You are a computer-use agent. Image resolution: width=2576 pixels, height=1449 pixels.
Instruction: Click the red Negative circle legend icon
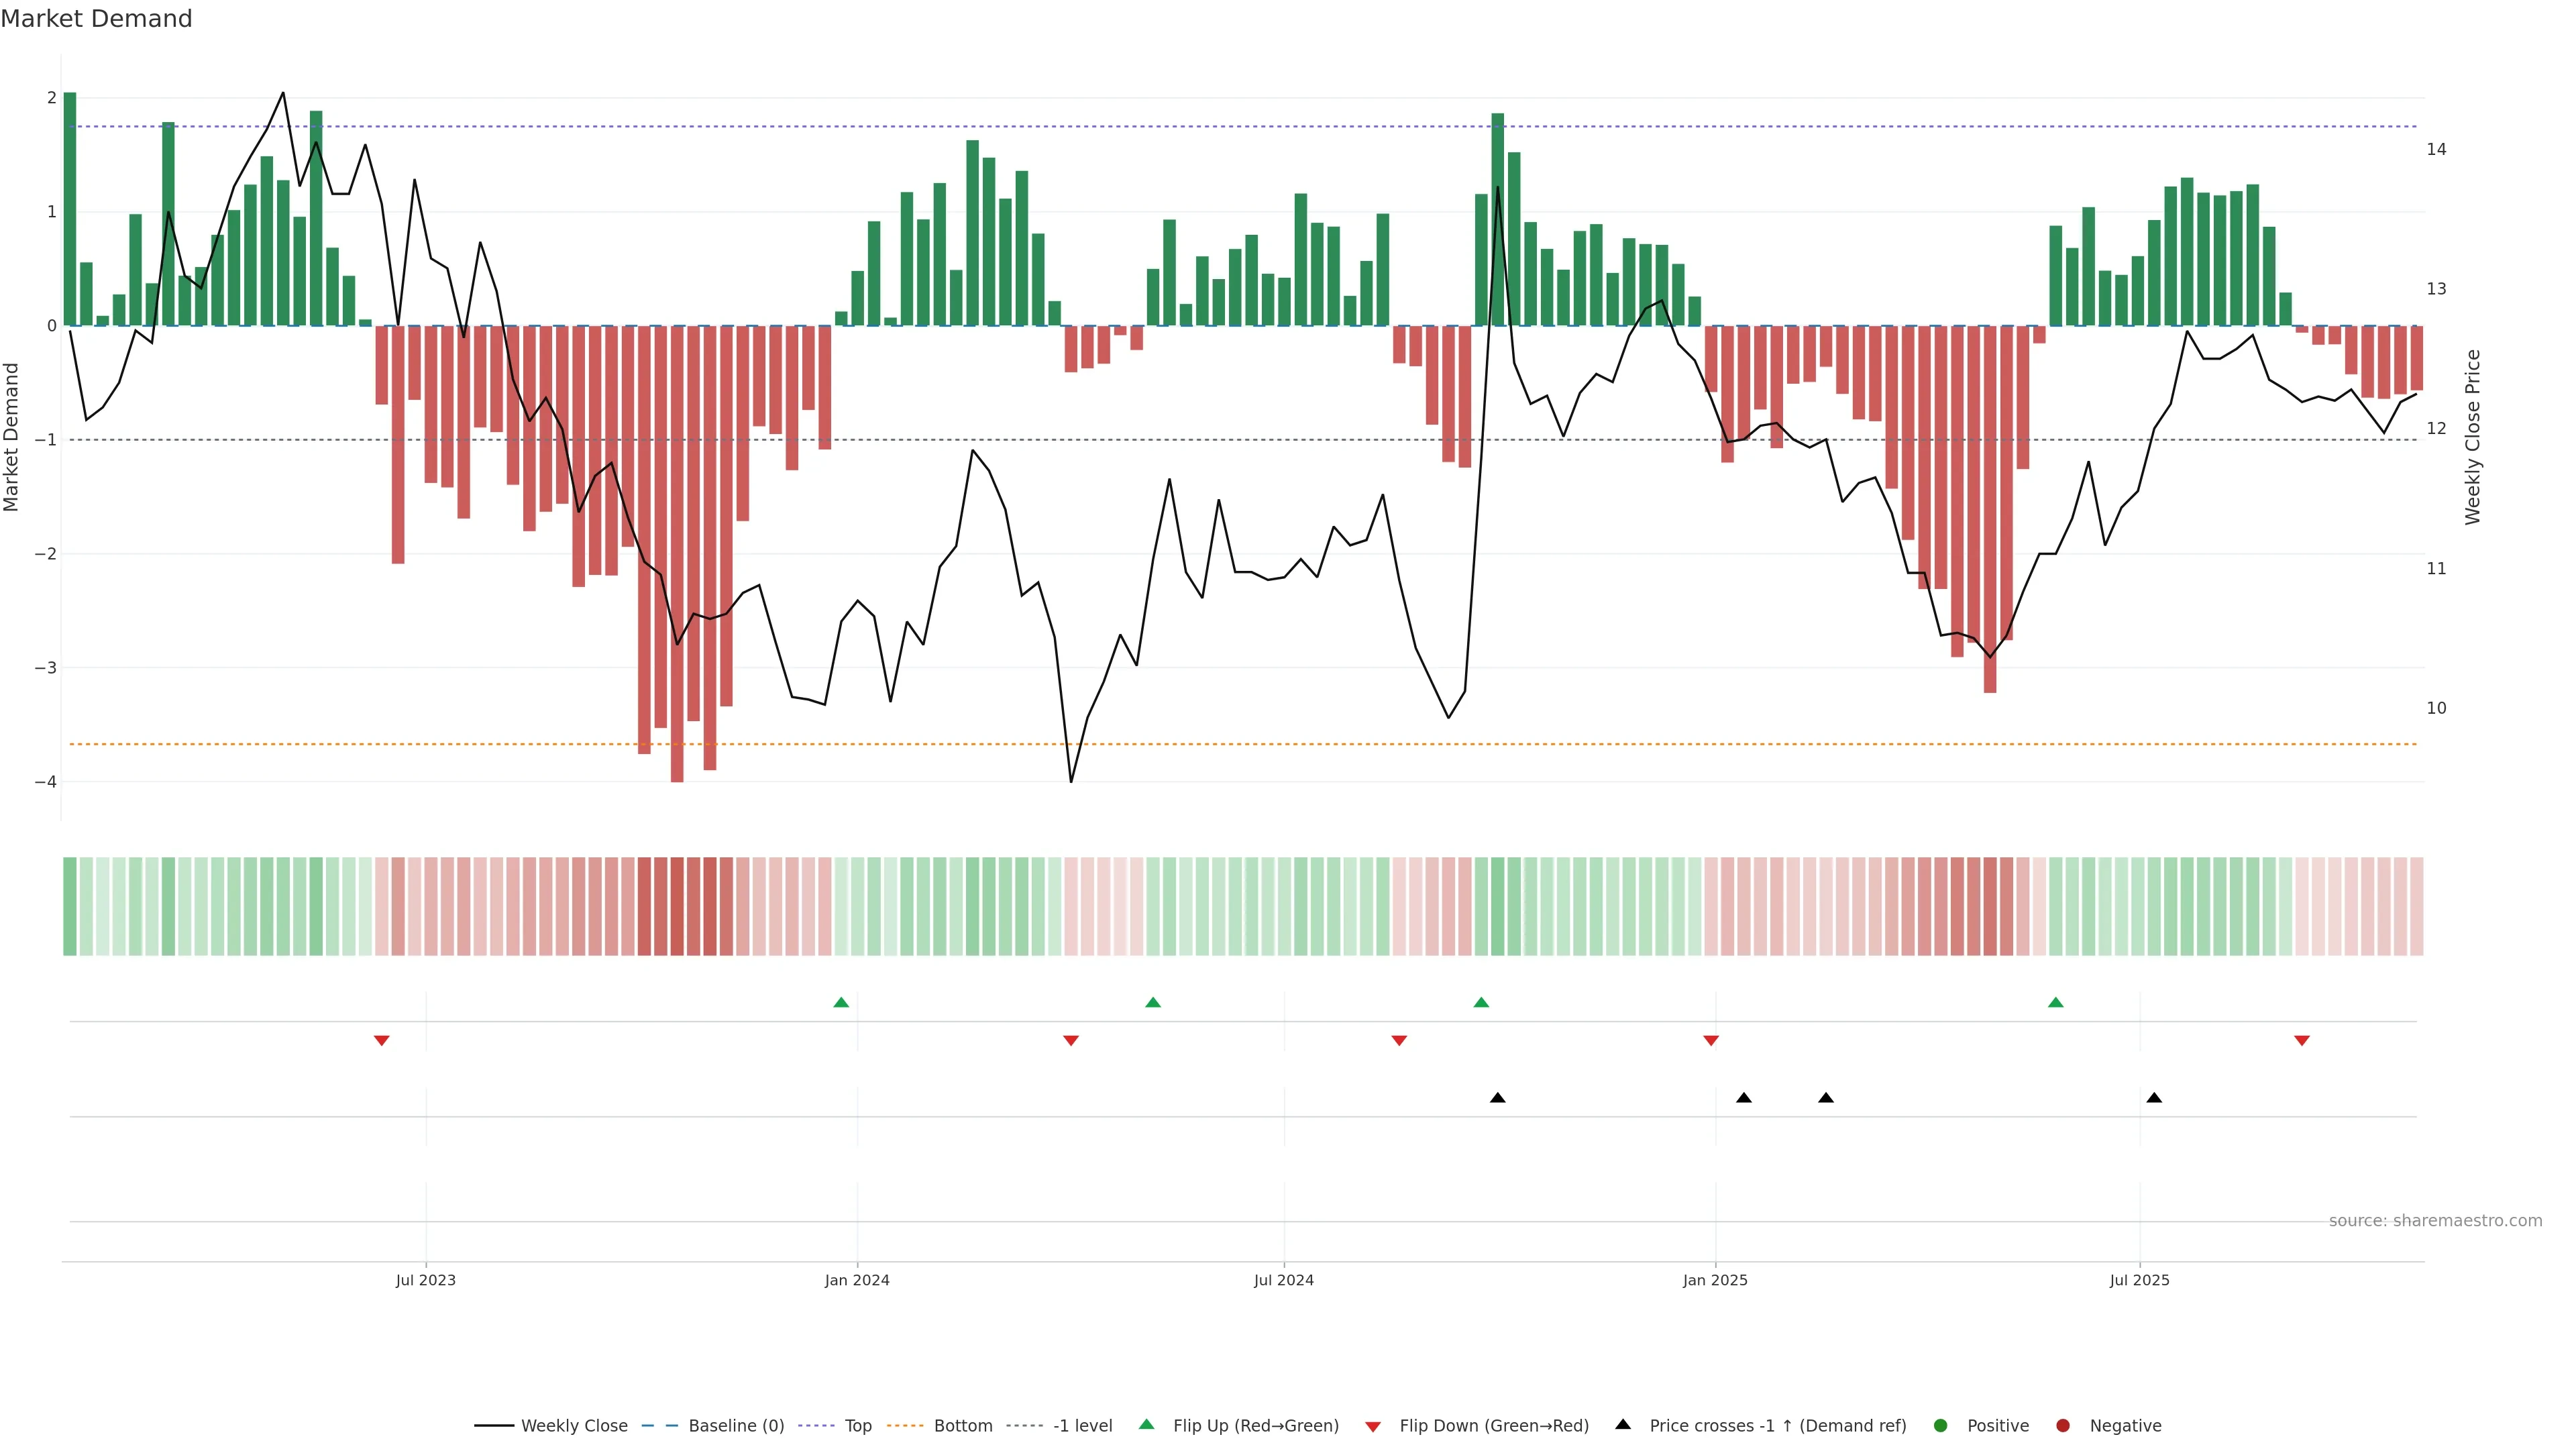tap(2063, 1425)
